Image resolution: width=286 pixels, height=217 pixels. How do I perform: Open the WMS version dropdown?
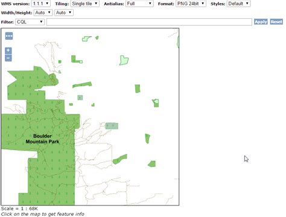pos(41,4)
